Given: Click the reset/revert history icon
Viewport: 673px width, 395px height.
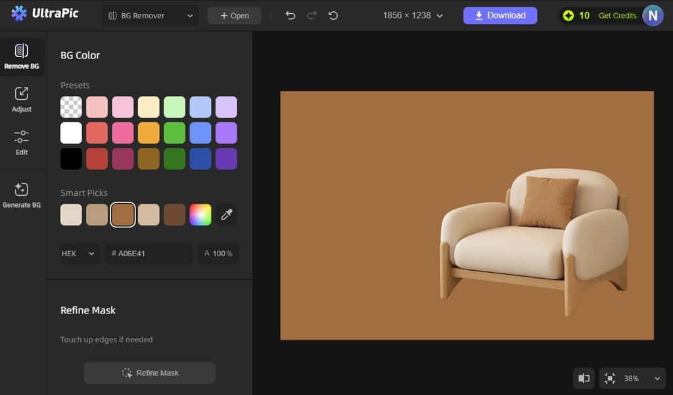Looking at the screenshot, I should (x=333, y=16).
